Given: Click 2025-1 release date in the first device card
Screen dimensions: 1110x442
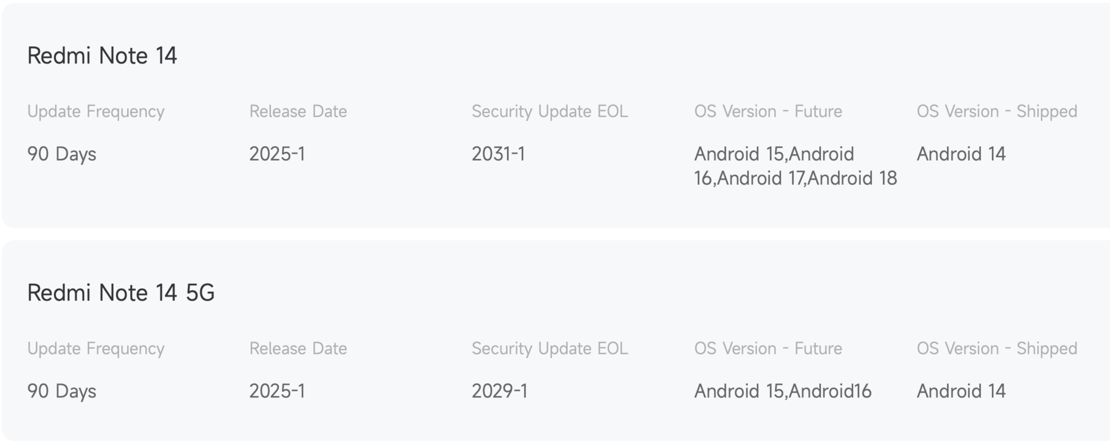Looking at the screenshot, I should 277,154.
